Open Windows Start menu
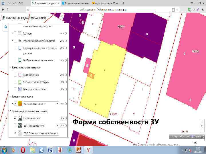206x154 pixels. (x=4, y=150)
